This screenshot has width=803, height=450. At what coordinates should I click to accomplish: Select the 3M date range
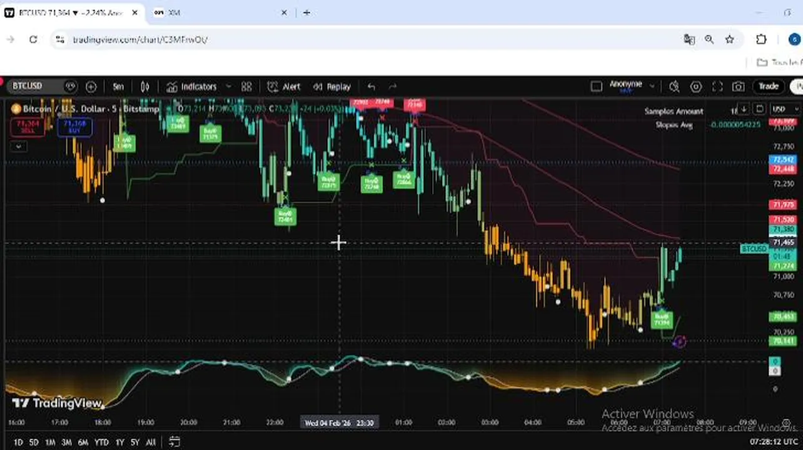pos(66,442)
